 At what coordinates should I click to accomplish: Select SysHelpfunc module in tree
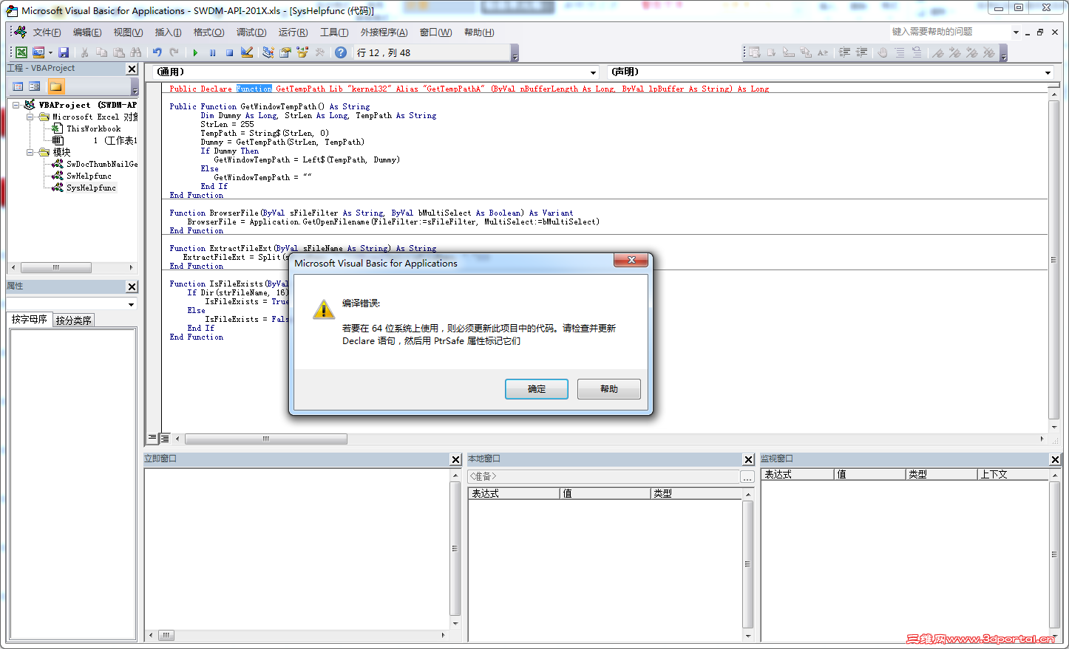coord(91,188)
